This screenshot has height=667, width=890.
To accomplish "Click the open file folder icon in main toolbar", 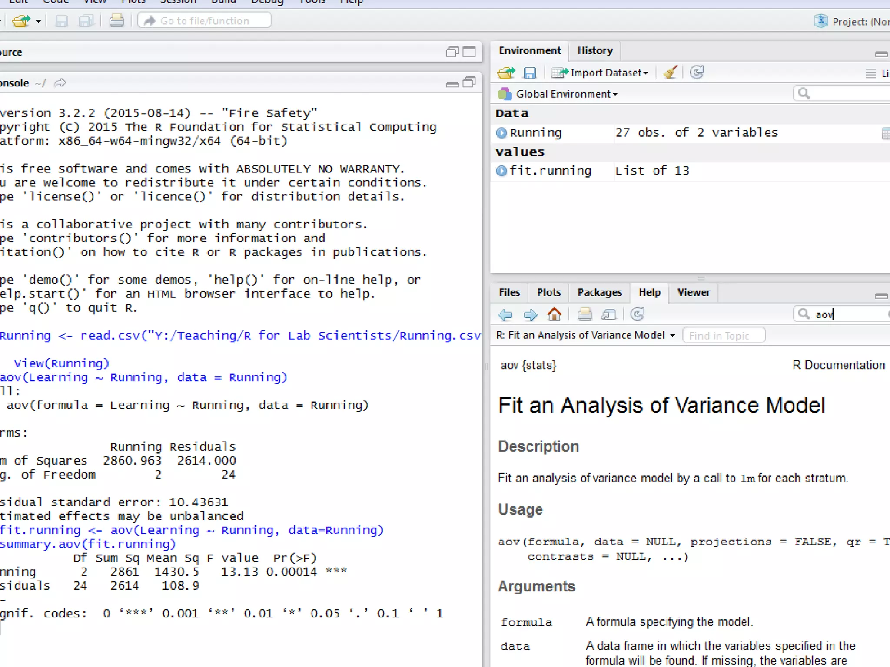I will click(x=21, y=21).
